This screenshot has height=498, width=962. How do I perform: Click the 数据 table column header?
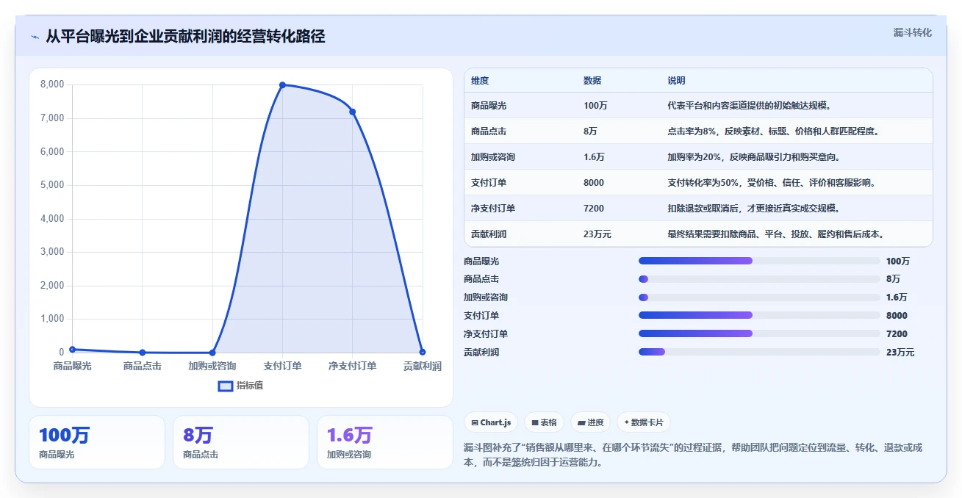point(592,80)
